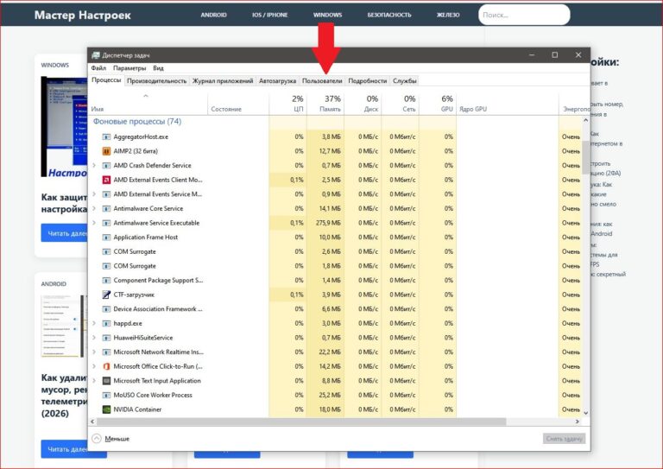Viewport: 663px width, 469px height.
Task: Open the ANDROID link in the website navigation
Action: pos(213,15)
